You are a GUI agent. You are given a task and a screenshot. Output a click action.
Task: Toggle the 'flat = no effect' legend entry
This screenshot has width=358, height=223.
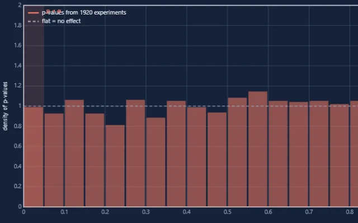54,21
